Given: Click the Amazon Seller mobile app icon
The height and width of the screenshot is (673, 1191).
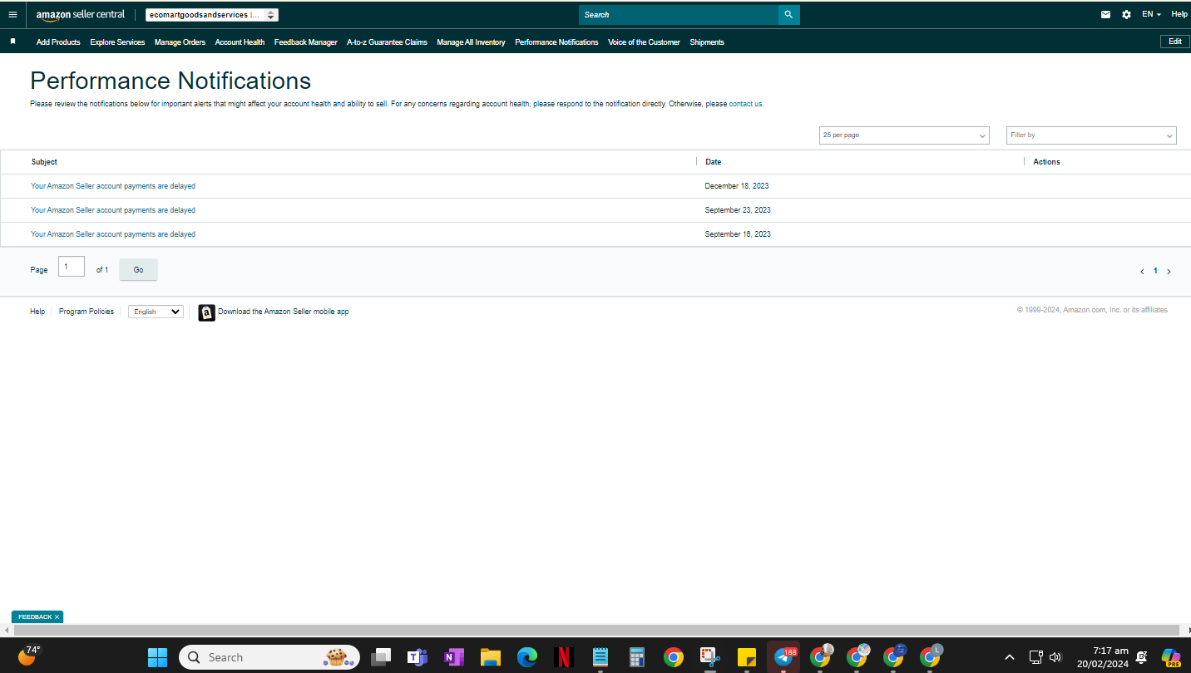Looking at the screenshot, I should [x=206, y=312].
